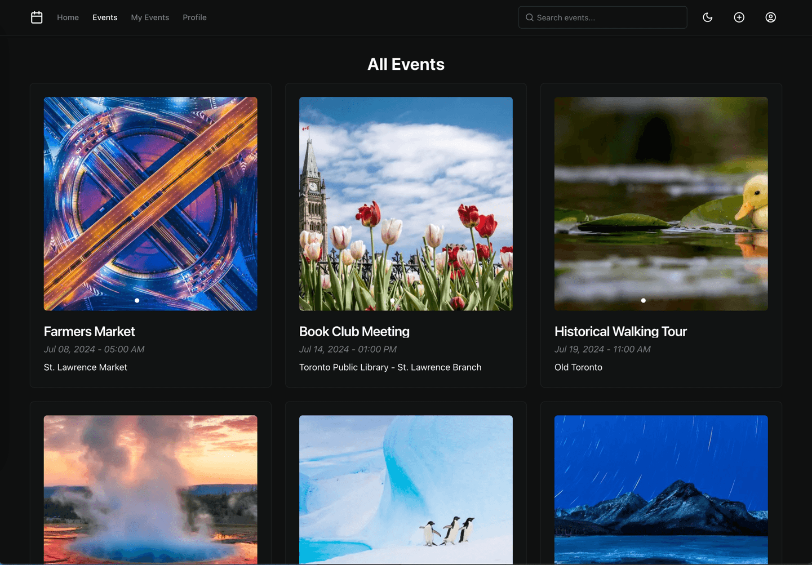Click the Farmers Market highway image
The image size is (812, 565).
[150, 203]
